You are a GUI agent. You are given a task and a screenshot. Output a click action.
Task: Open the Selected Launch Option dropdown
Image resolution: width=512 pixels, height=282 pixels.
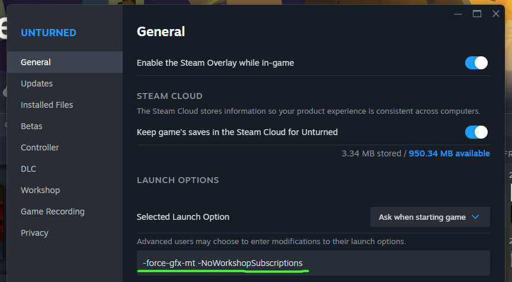[x=430, y=217]
